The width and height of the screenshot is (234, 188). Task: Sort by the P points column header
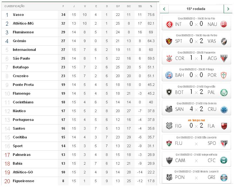tap(63, 6)
